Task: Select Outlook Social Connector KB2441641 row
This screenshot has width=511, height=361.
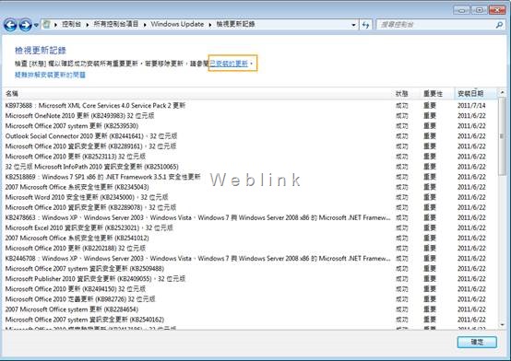Action: (250, 136)
